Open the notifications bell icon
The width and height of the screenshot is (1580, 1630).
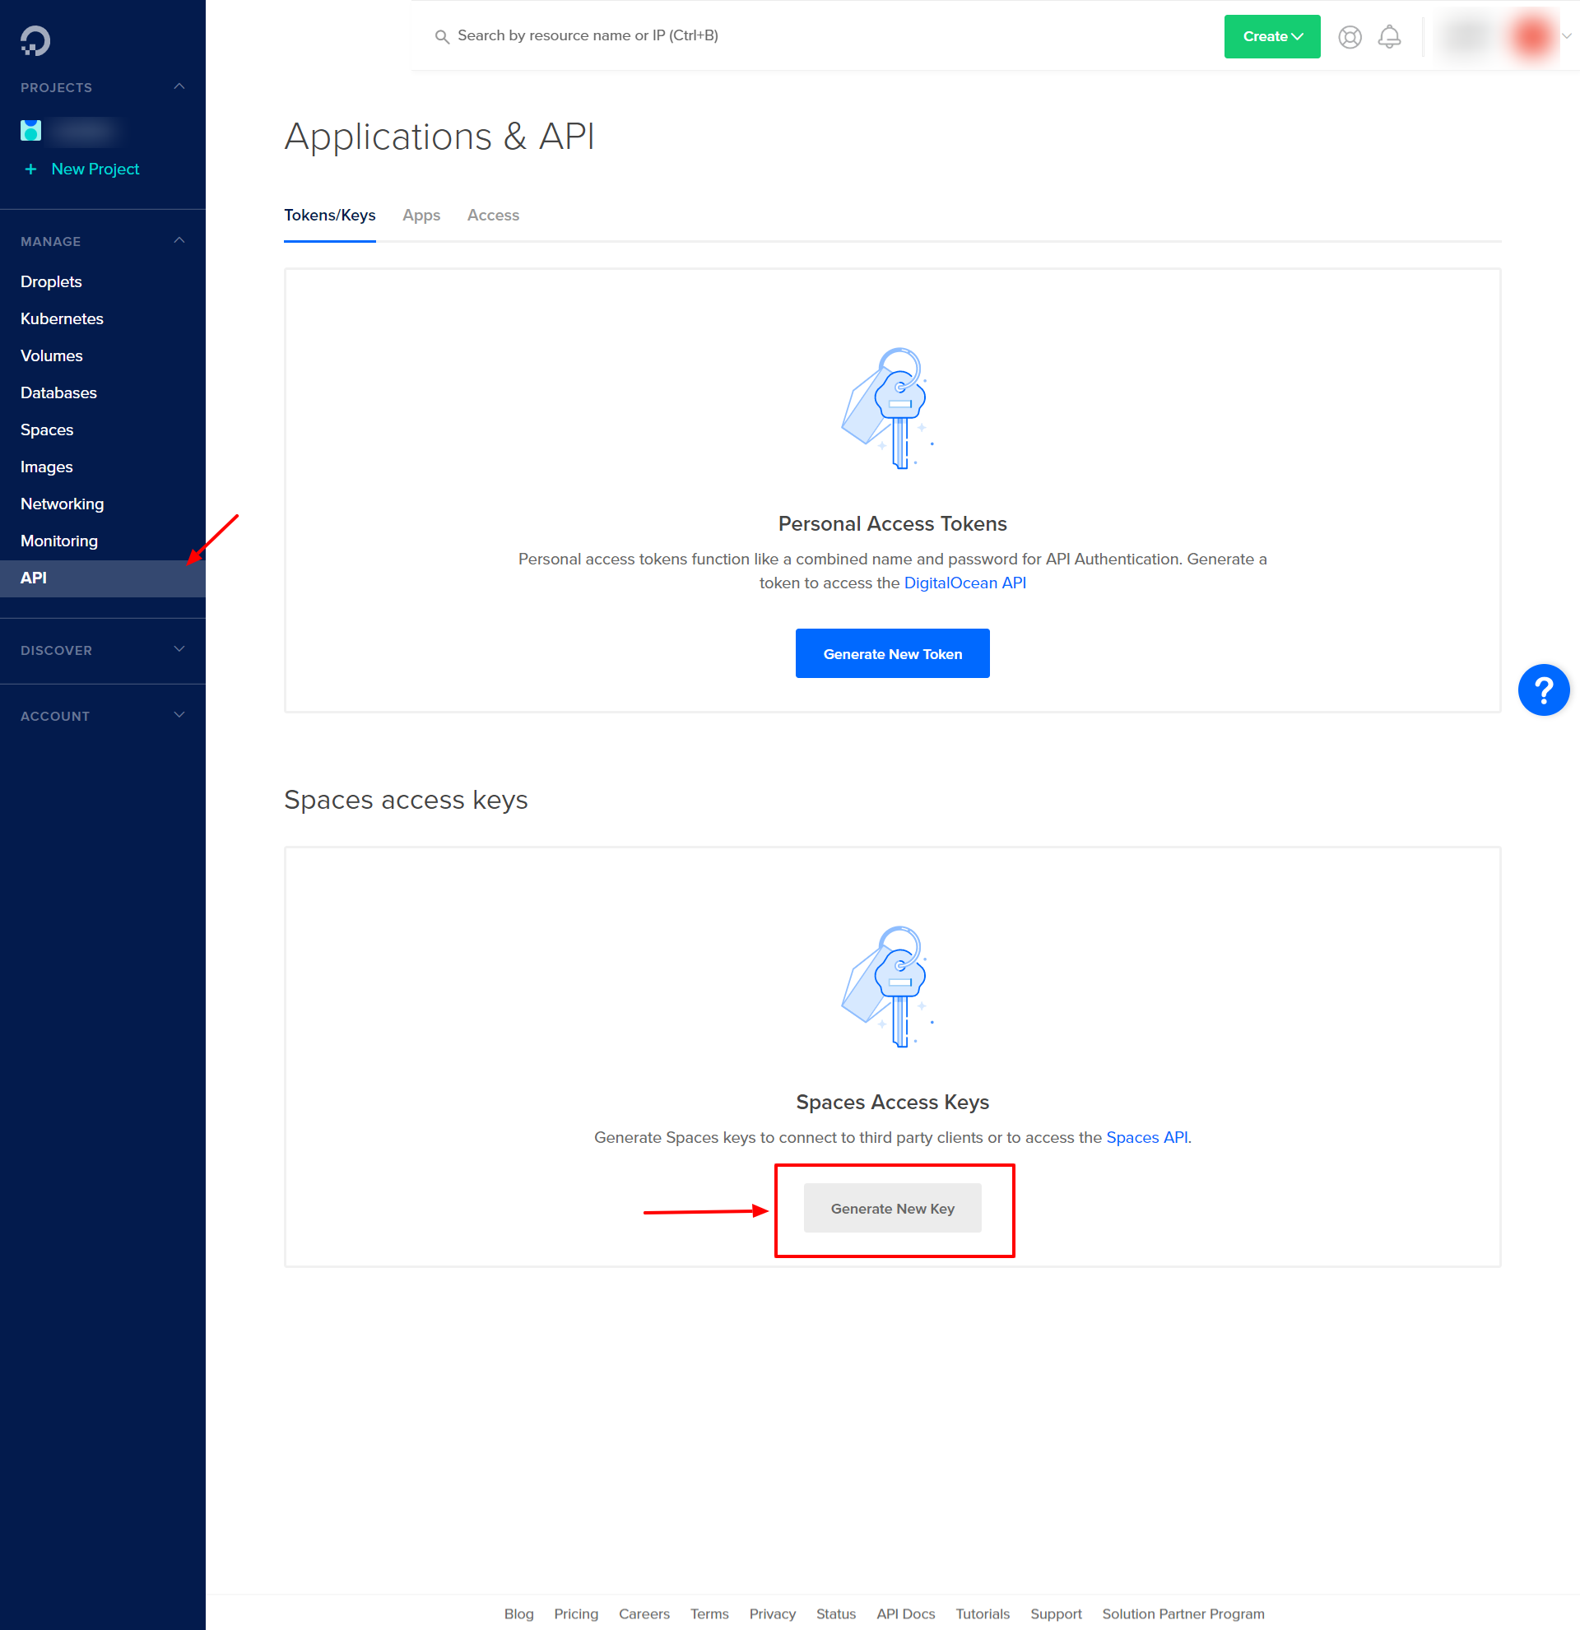1389,36
